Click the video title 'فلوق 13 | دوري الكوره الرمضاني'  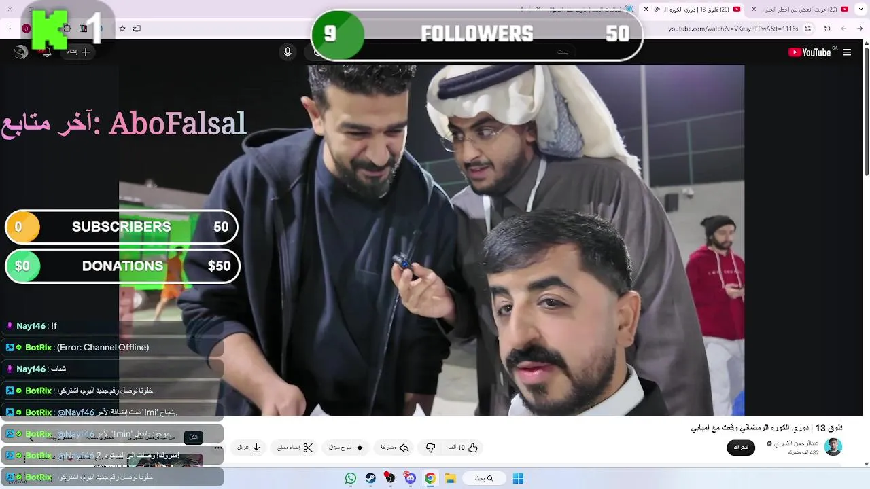(767, 428)
